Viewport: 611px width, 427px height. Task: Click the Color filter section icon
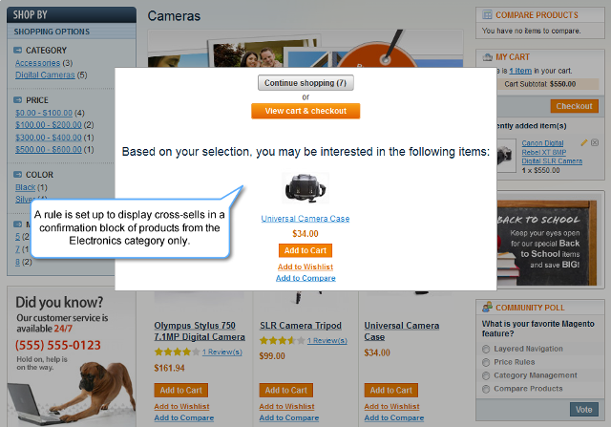click(x=17, y=174)
